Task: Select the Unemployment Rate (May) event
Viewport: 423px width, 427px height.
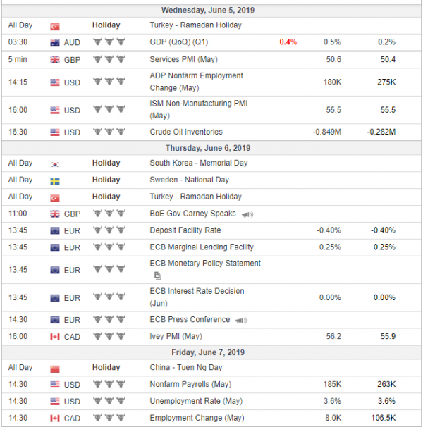Action: tap(196, 401)
